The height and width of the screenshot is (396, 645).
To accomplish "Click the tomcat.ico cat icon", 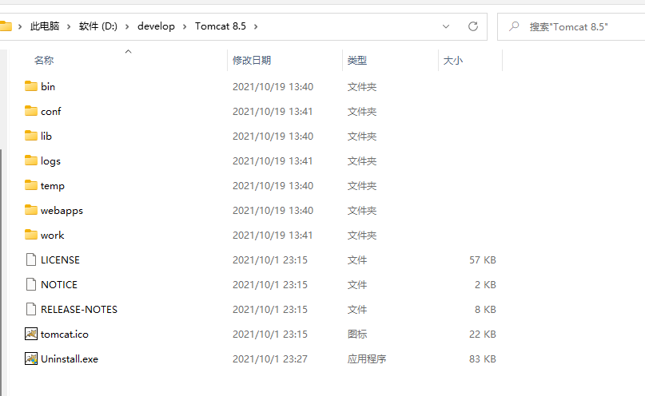I will tap(31, 334).
